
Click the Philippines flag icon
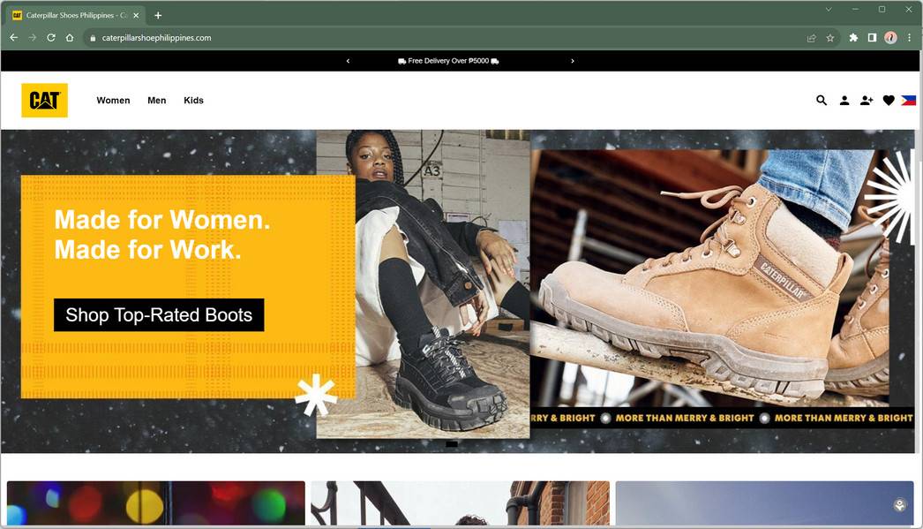pos(908,100)
